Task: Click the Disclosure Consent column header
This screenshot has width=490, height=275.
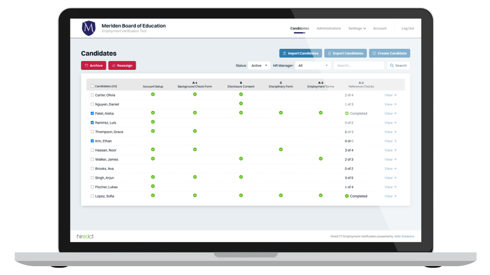Action: tap(241, 85)
